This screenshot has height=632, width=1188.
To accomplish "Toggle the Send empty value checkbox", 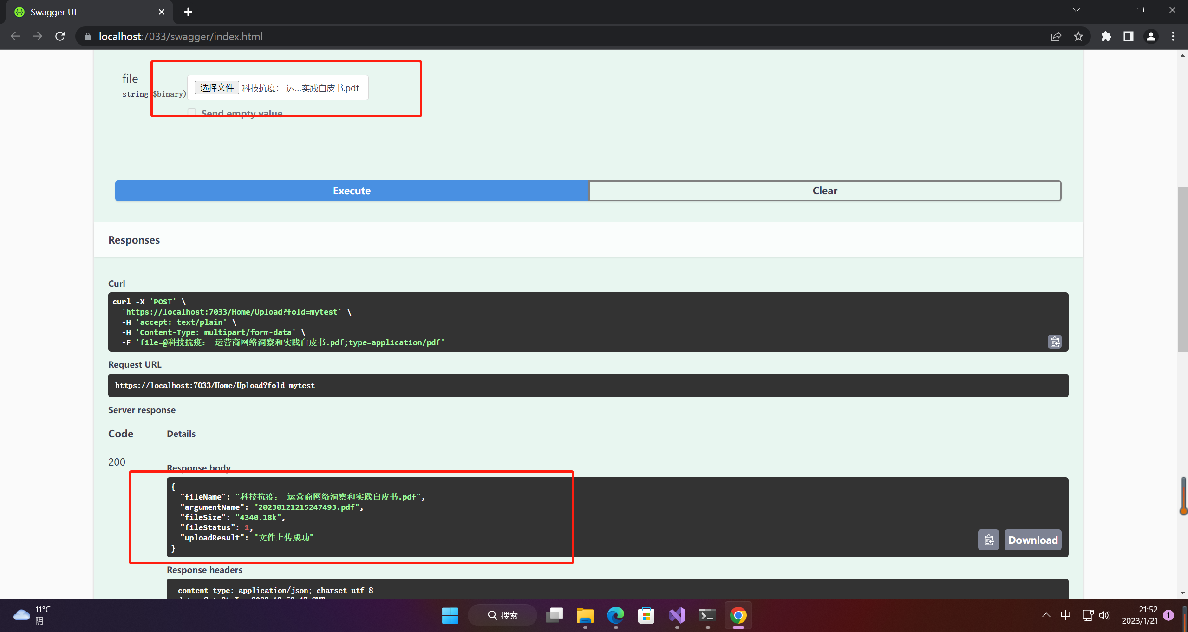I will pos(192,112).
